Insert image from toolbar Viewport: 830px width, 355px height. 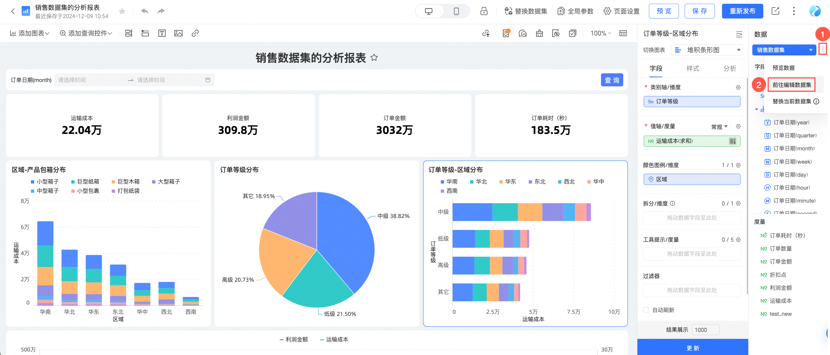pyautogui.click(x=178, y=33)
